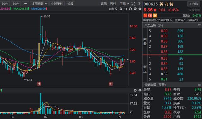Click the 氯碱 sector link
Image resolution: width=202 pixels, height=119 pixels.
[x=186, y=16]
